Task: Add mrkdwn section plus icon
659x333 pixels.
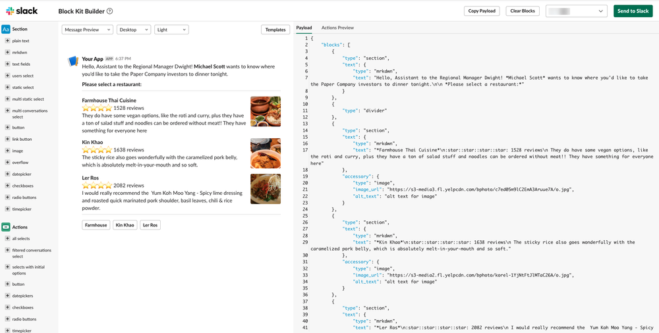Action: (7, 53)
